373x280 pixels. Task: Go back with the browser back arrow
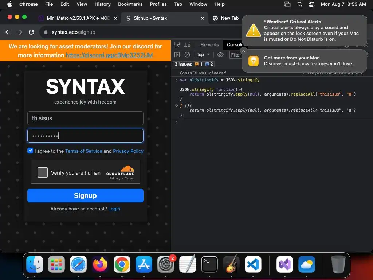click(8, 32)
